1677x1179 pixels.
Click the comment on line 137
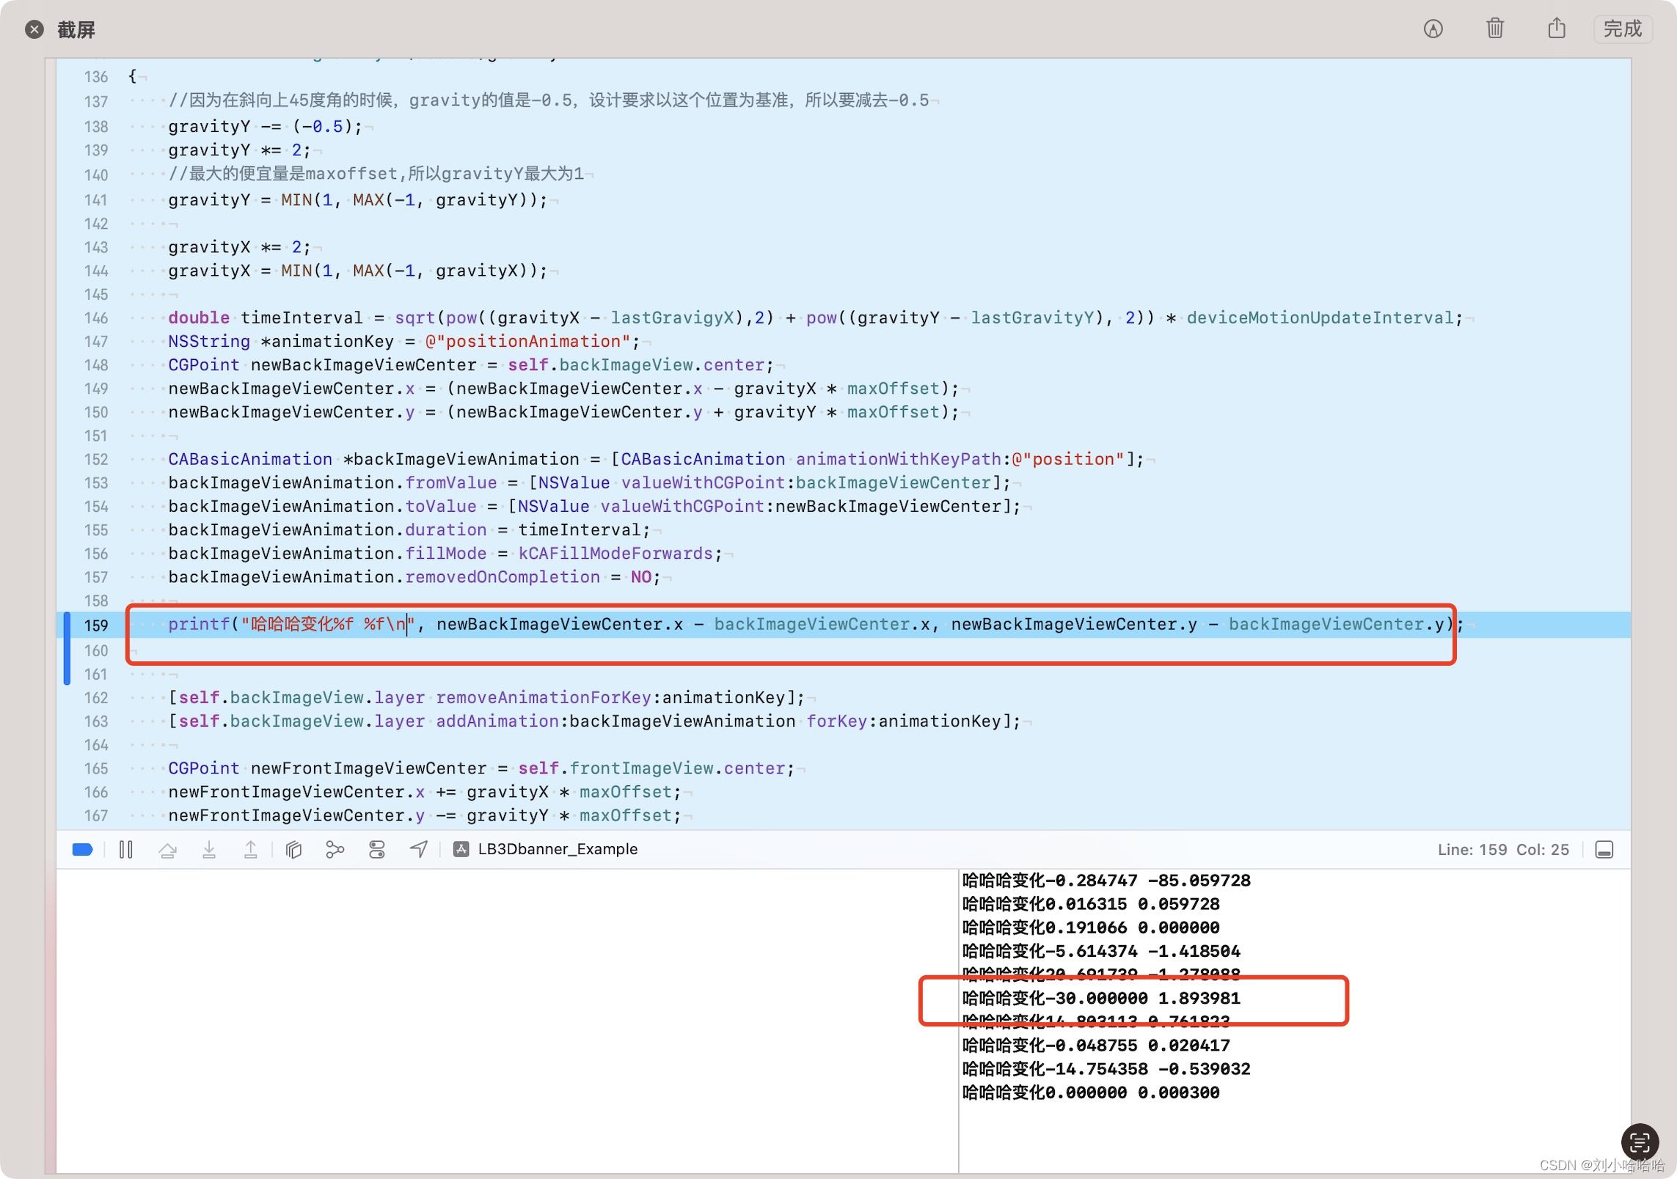click(x=548, y=100)
